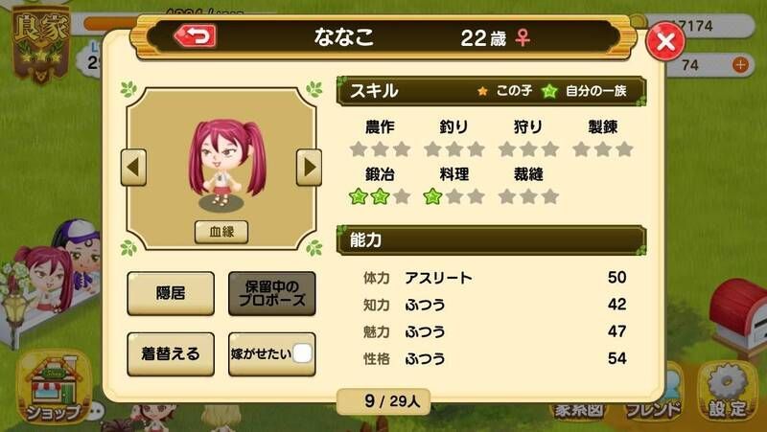
Task: Tap the orange plus icon beside 74
Action: pos(740,64)
